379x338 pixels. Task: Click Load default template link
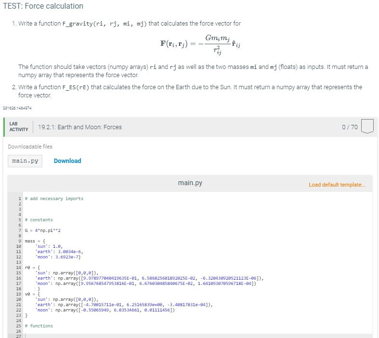pyautogui.click(x=337, y=185)
